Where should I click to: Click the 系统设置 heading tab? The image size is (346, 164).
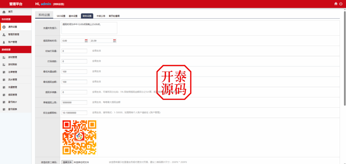pos(44,15)
